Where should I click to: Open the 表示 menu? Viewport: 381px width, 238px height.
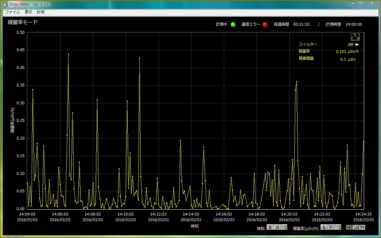tap(28, 12)
